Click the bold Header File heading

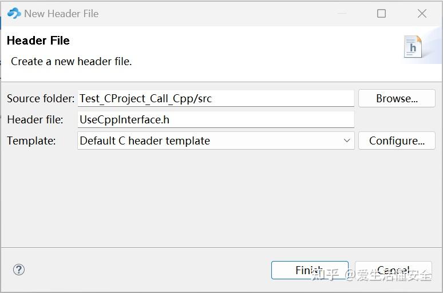click(38, 41)
